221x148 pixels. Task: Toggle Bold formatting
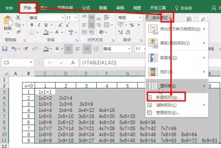32,25
